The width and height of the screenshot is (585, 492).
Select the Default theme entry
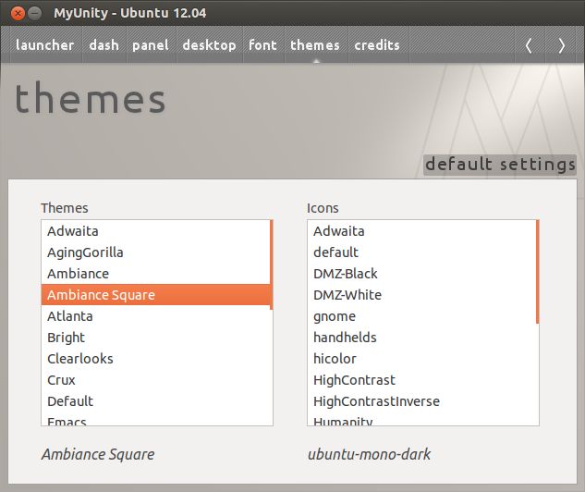click(x=155, y=401)
